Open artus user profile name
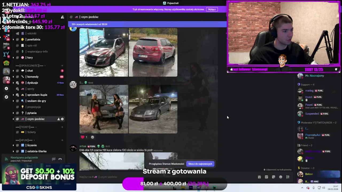Screen dimensions: 342x192 [83, 146]
